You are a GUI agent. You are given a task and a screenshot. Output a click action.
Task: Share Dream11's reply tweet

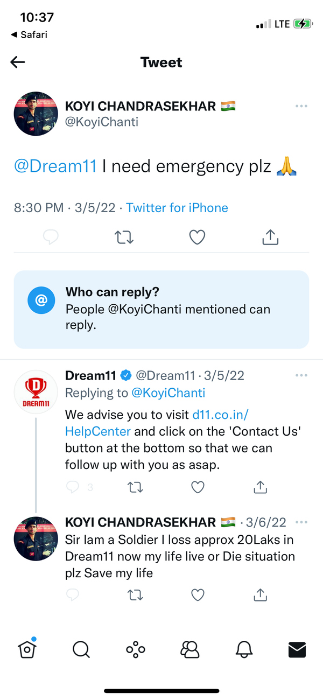click(x=260, y=487)
